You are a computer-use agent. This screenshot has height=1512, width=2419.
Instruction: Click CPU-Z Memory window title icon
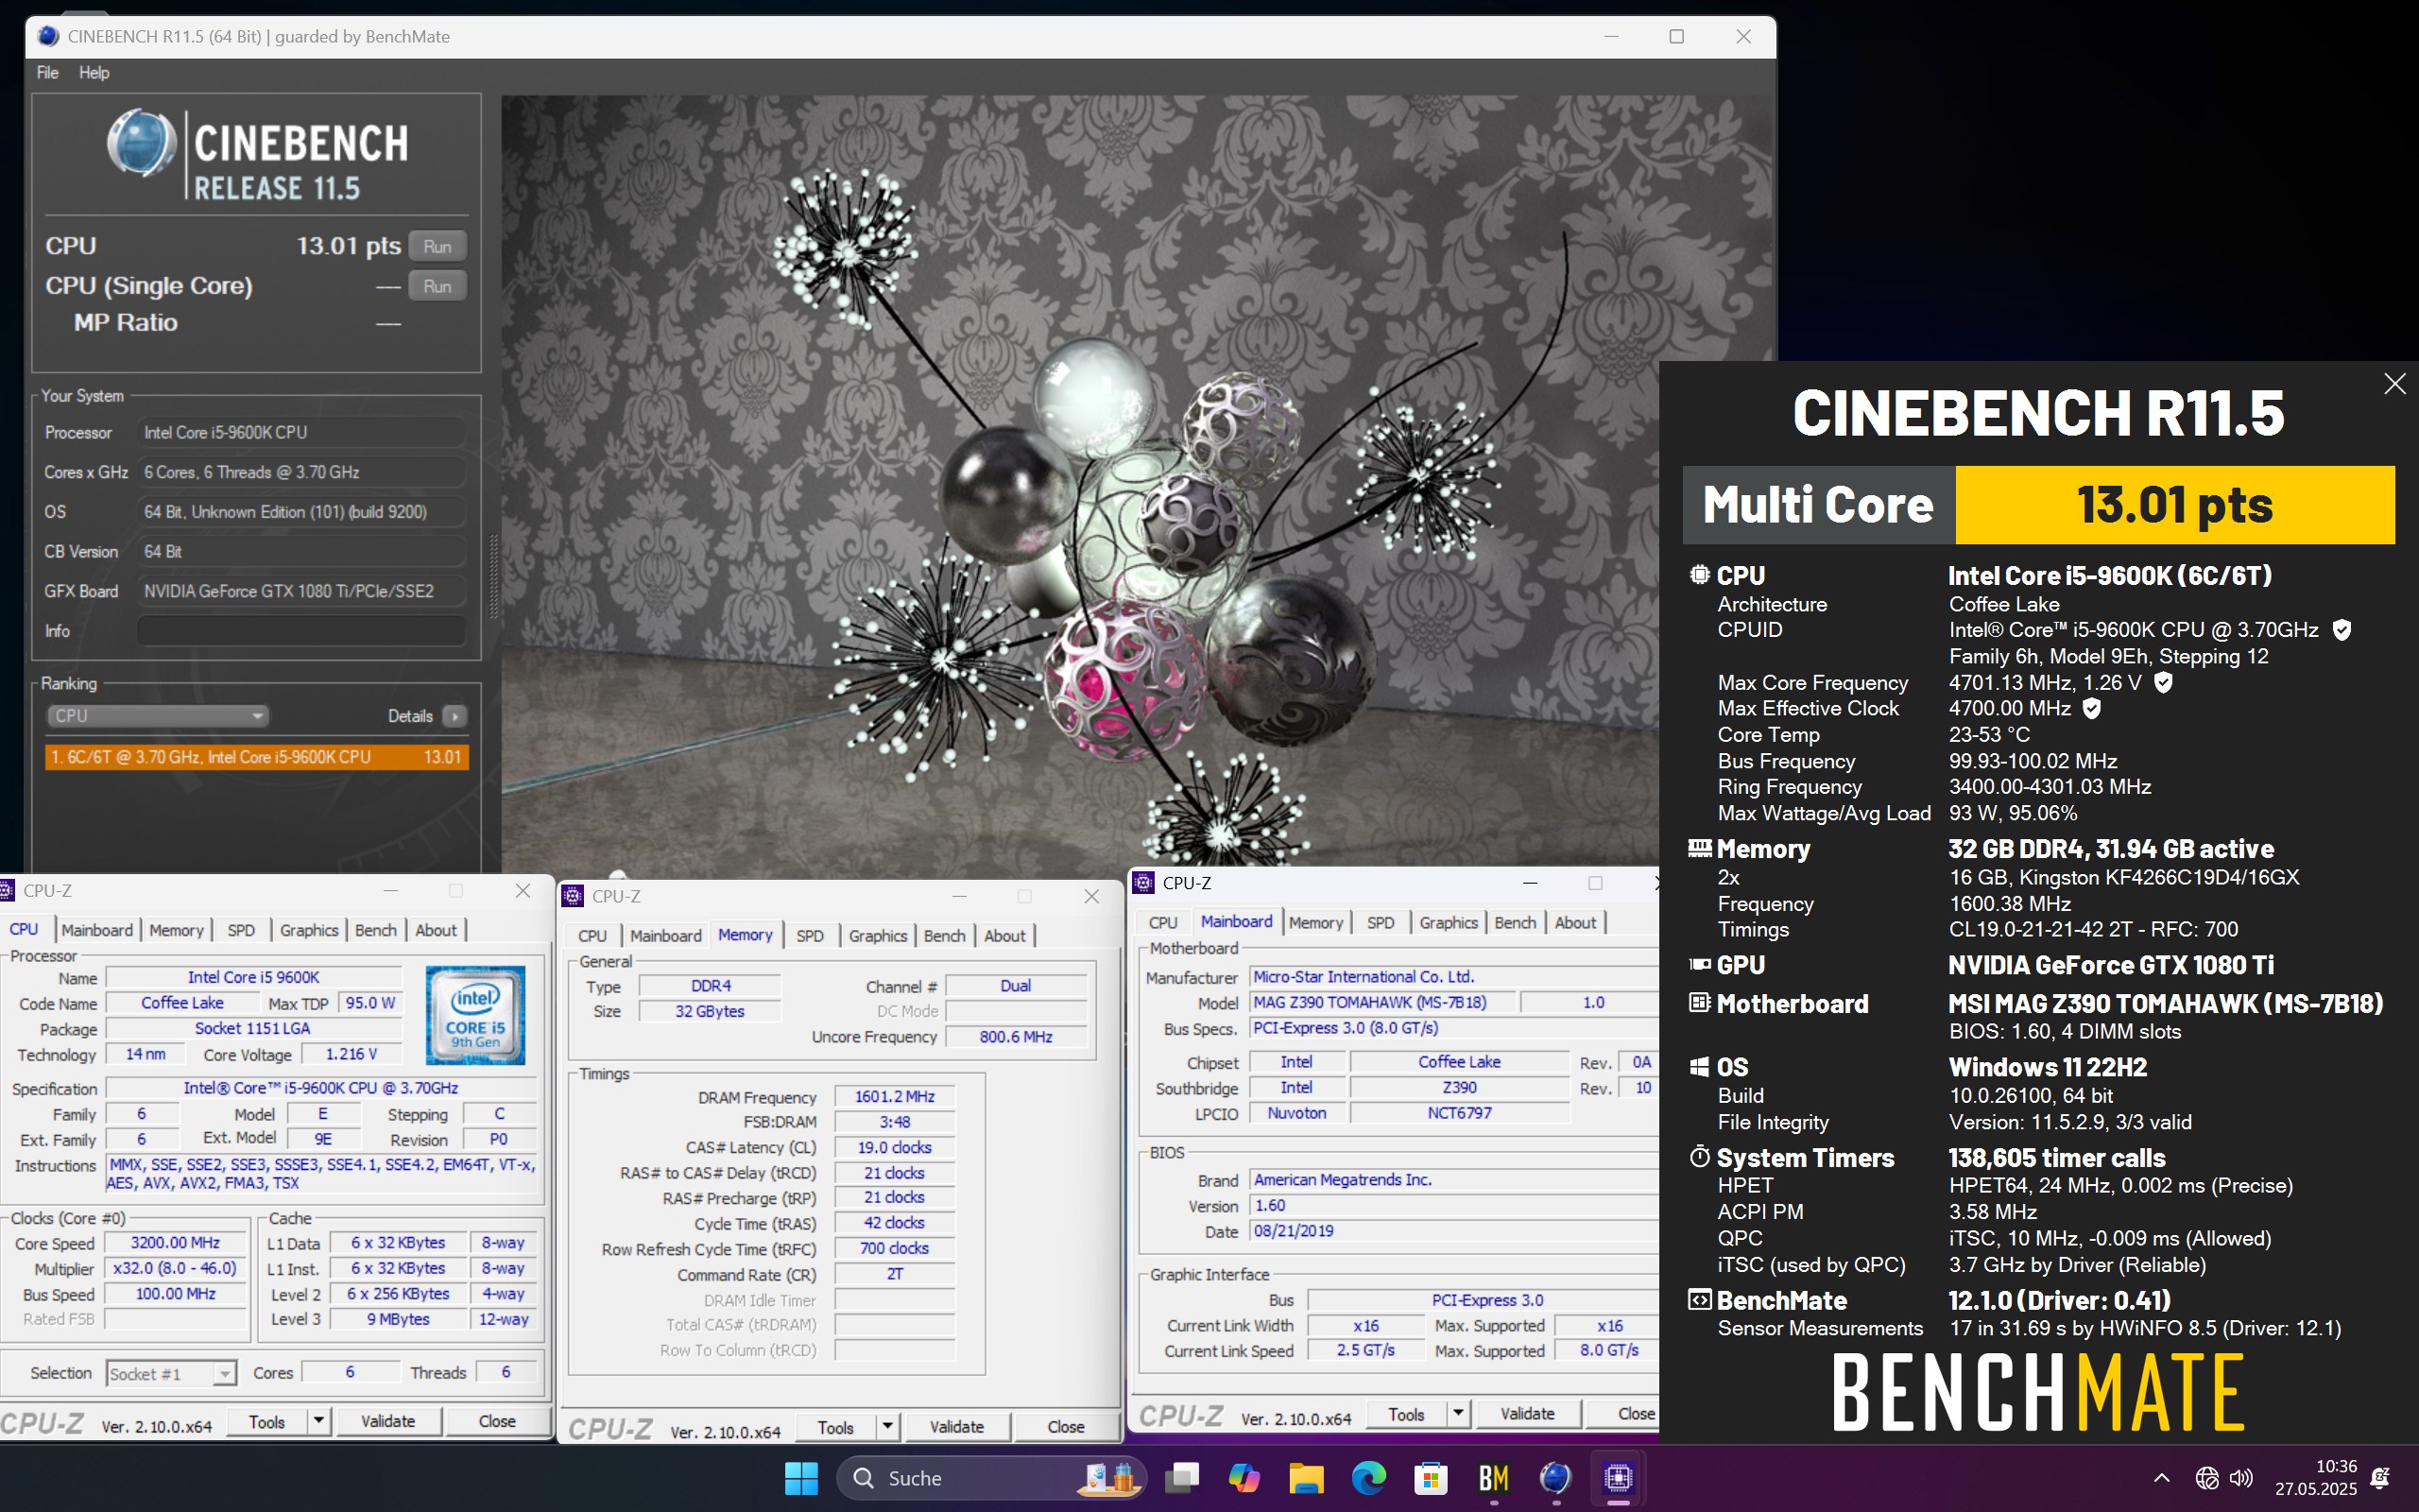click(574, 896)
